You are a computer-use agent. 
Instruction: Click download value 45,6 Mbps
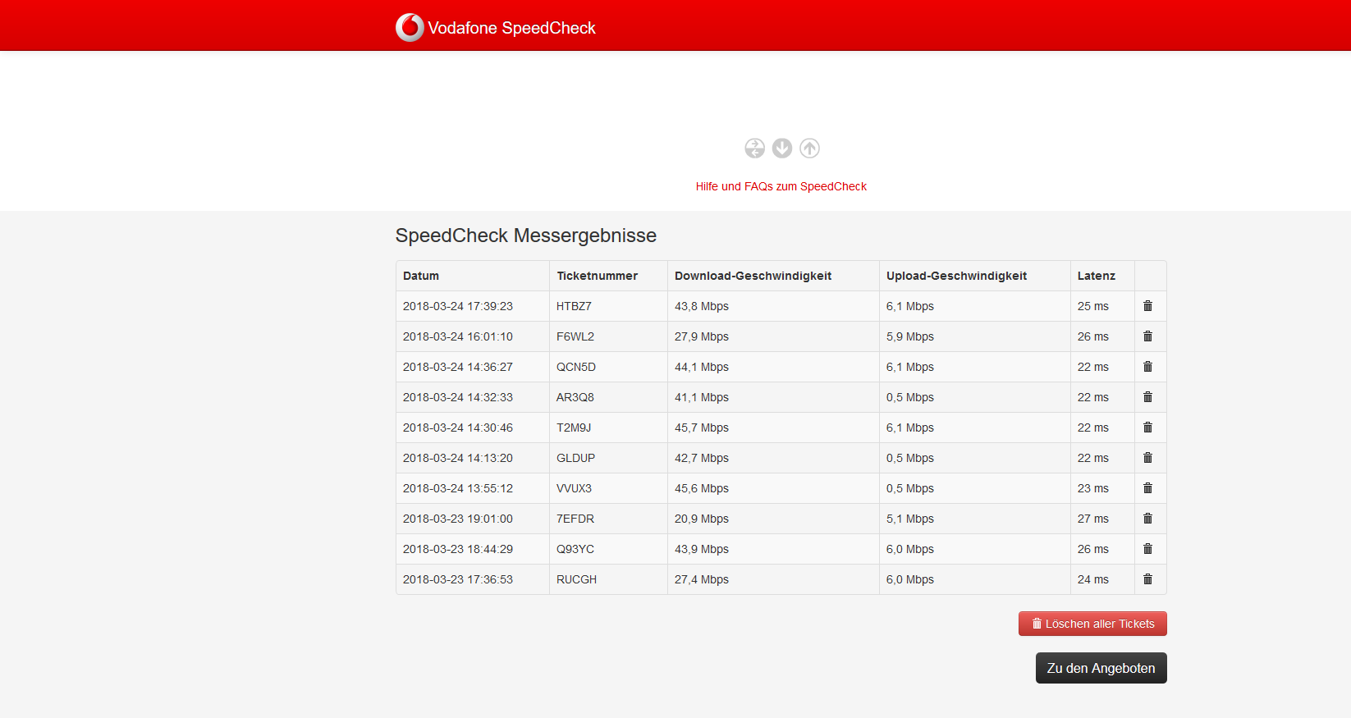point(702,488)
